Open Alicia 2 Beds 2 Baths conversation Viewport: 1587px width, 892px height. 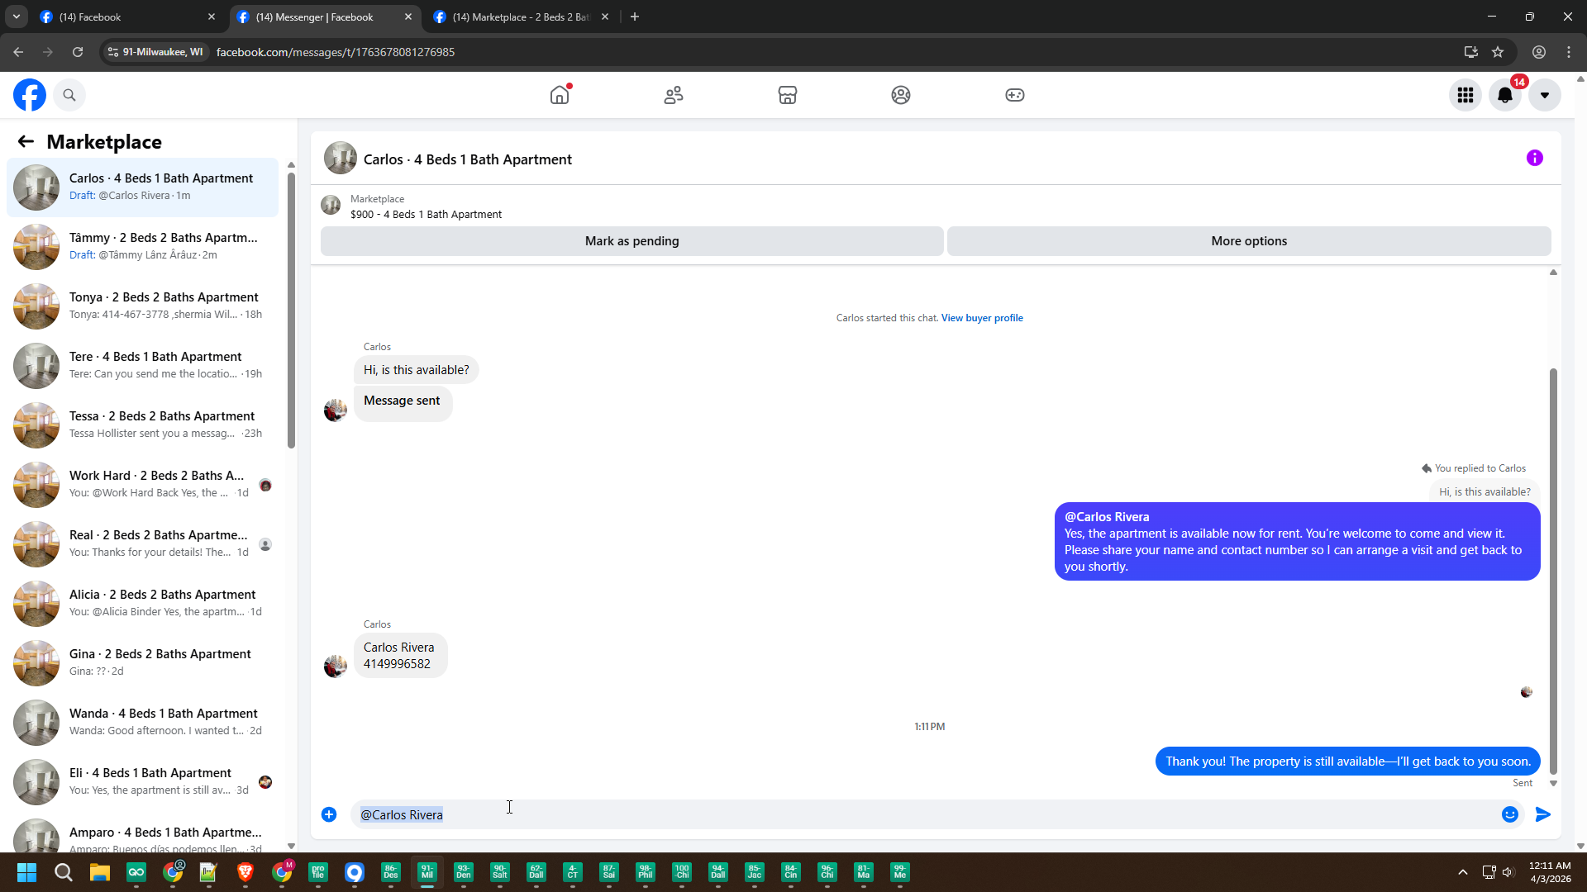[x=142, y=603]
